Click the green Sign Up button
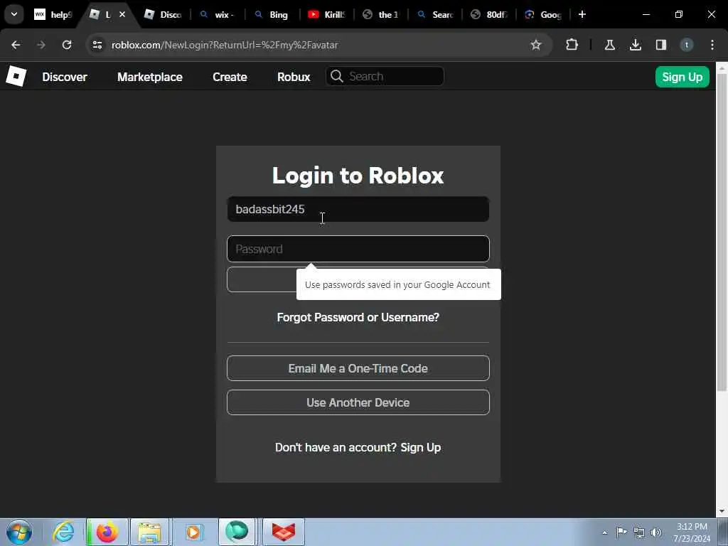This screenshot has width=728, height=546. coord(682,77)
